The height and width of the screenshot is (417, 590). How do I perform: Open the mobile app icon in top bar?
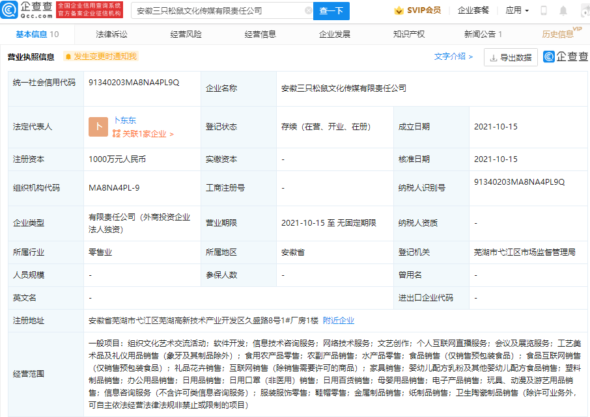[544, 10]
